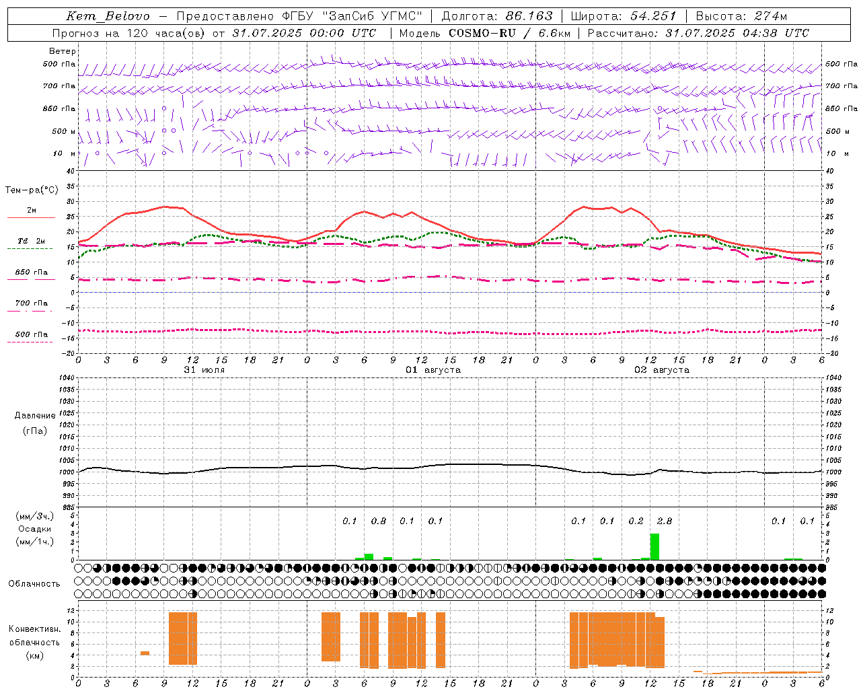861x689 pixels.
Task: Select the Конвективн. облачность (км) label
Action: 35,642
